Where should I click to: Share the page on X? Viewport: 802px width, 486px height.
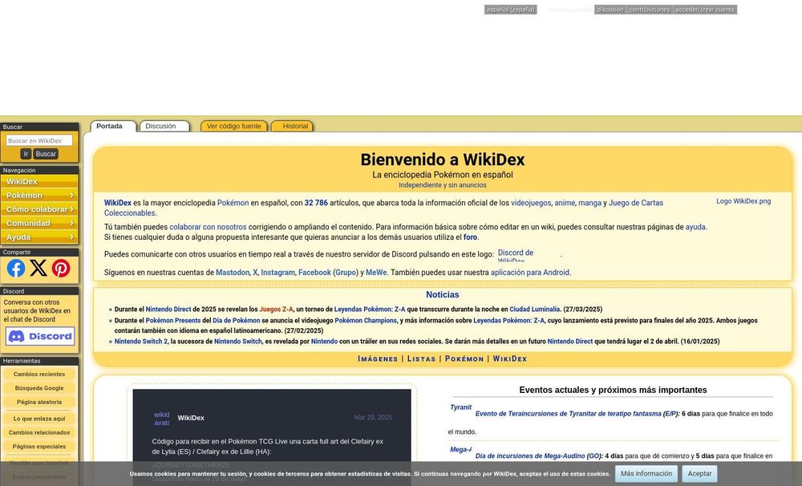click(38, 268)
